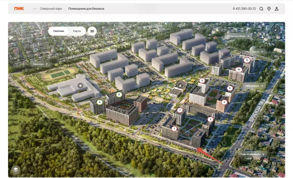Click the Аэропорт direction label
The height and width of the screenshot is (178, 293).
[x=40, y=64]
